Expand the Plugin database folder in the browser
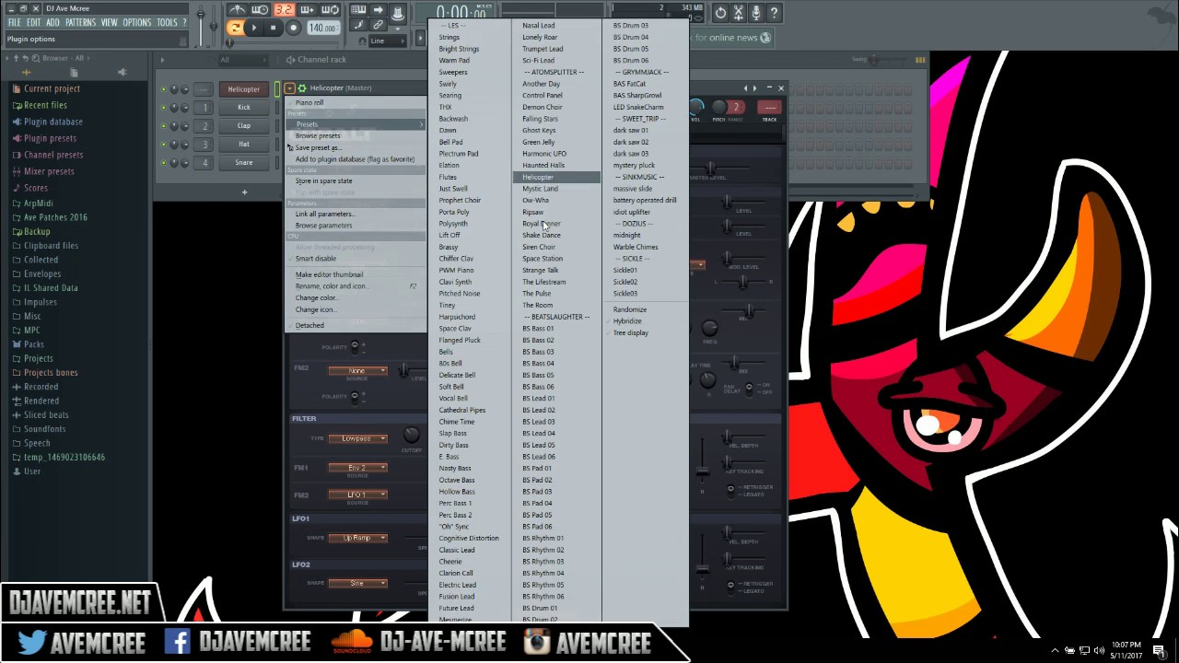 53,122
